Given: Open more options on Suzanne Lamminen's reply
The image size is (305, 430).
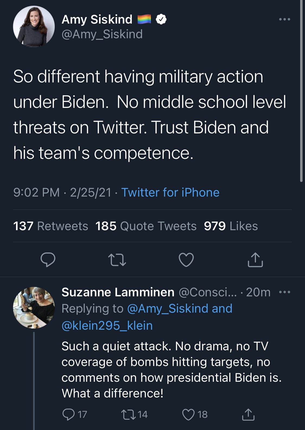Looking at the screenshot, I should [285, 292].
